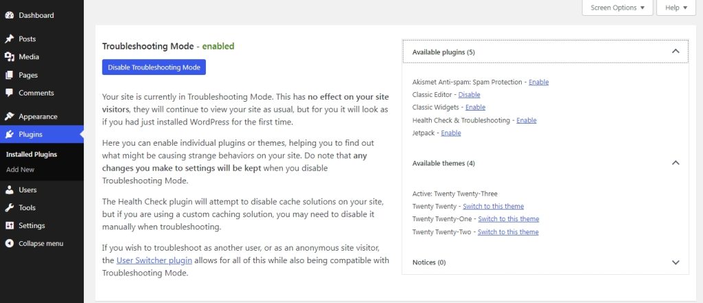This screenshot has width=703, height=303.
Task: Click the Notices (0) heading
Action: pyautogui.click(x=428, y=262)
